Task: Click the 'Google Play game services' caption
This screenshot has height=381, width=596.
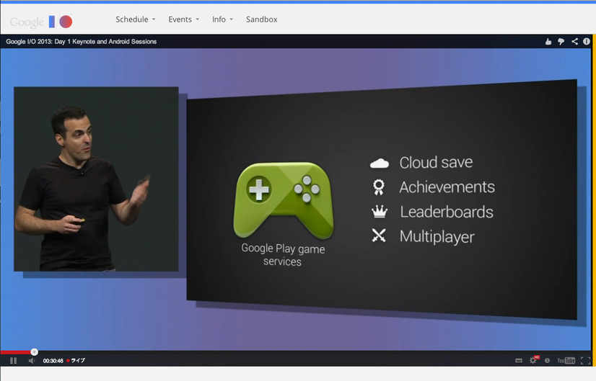Action: [x=283, y=255]
